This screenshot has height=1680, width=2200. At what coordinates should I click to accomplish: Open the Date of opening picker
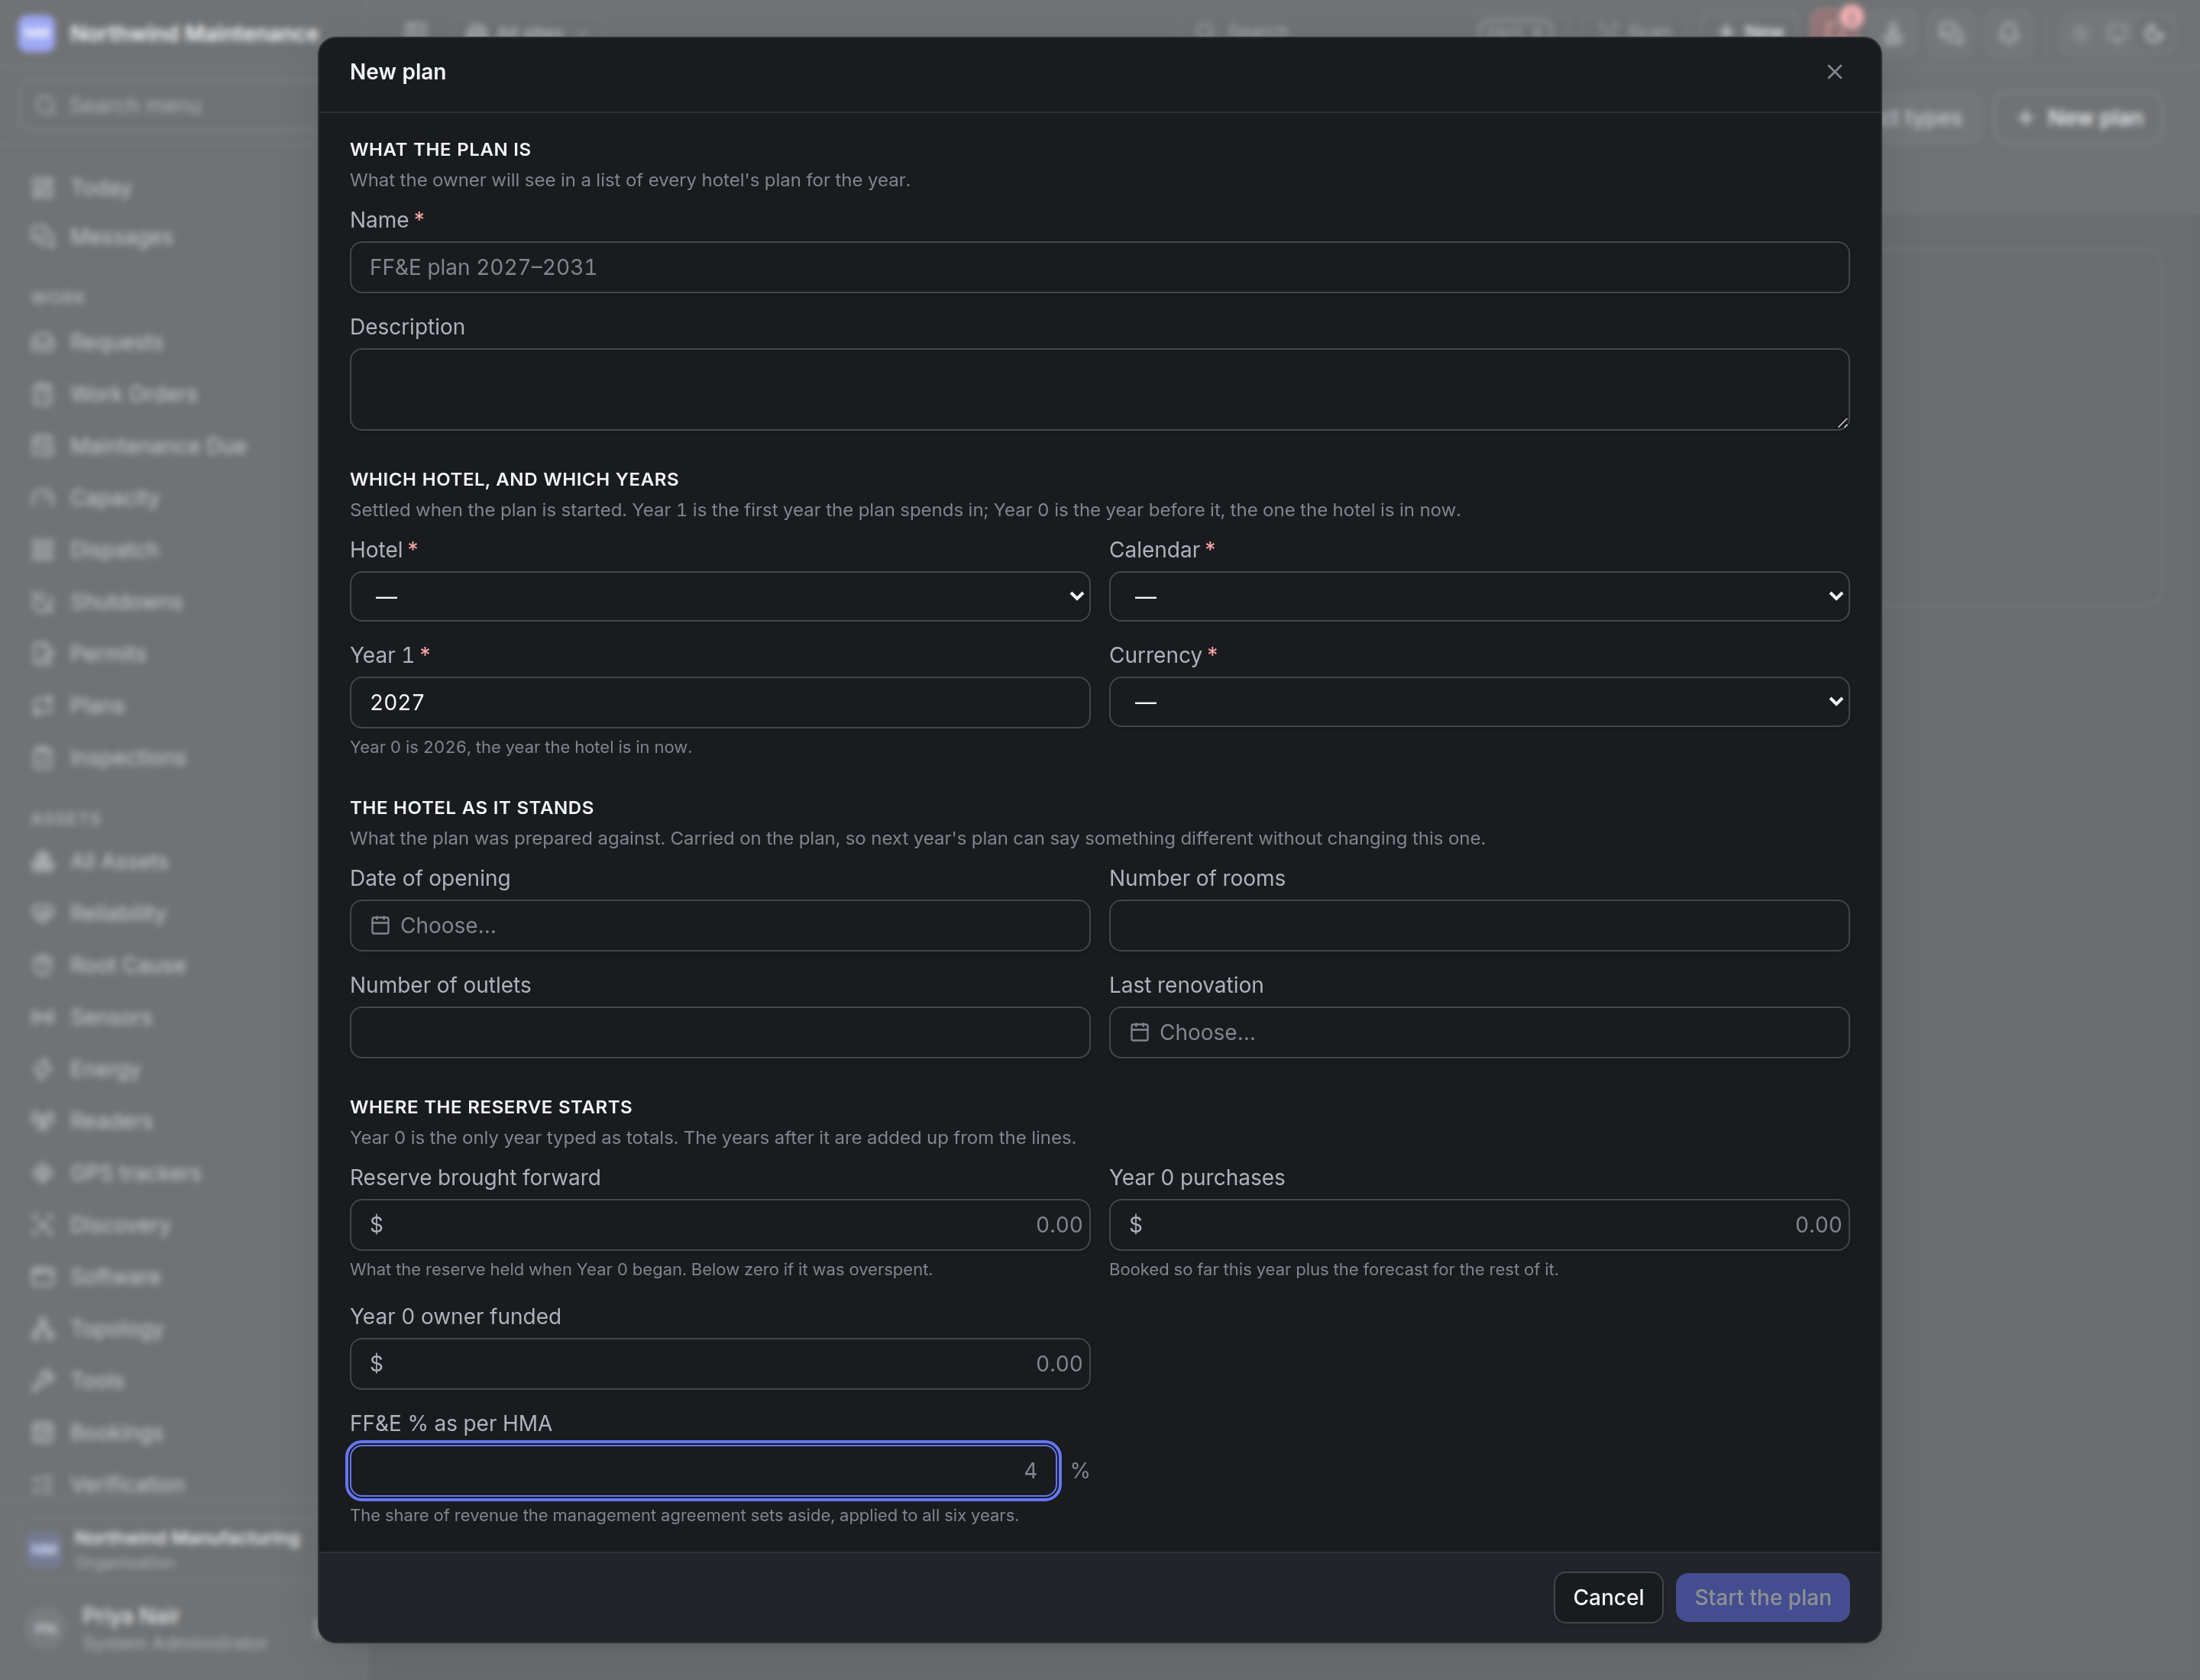click(720, 925)
